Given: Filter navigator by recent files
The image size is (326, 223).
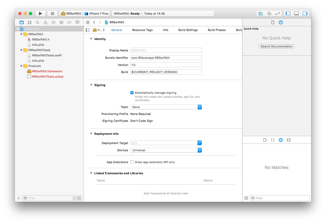Looking at the screenshot, I should (75, 198).
